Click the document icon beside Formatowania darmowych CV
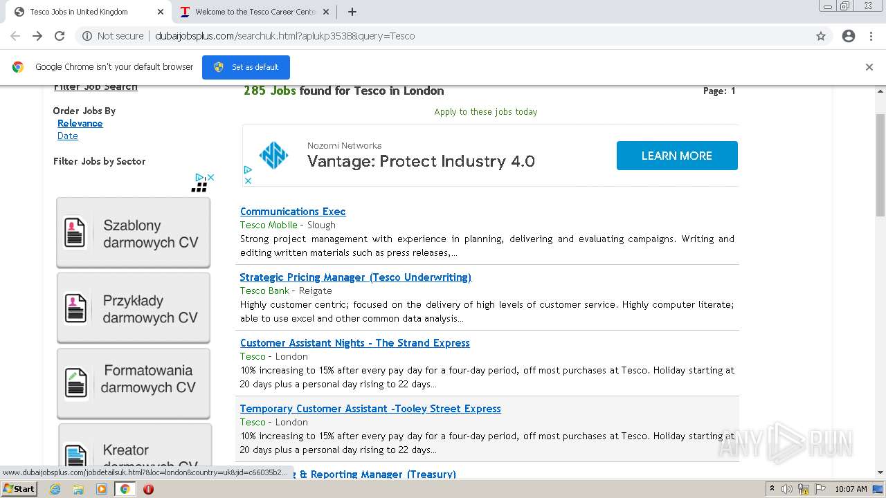 coord(75,384)
